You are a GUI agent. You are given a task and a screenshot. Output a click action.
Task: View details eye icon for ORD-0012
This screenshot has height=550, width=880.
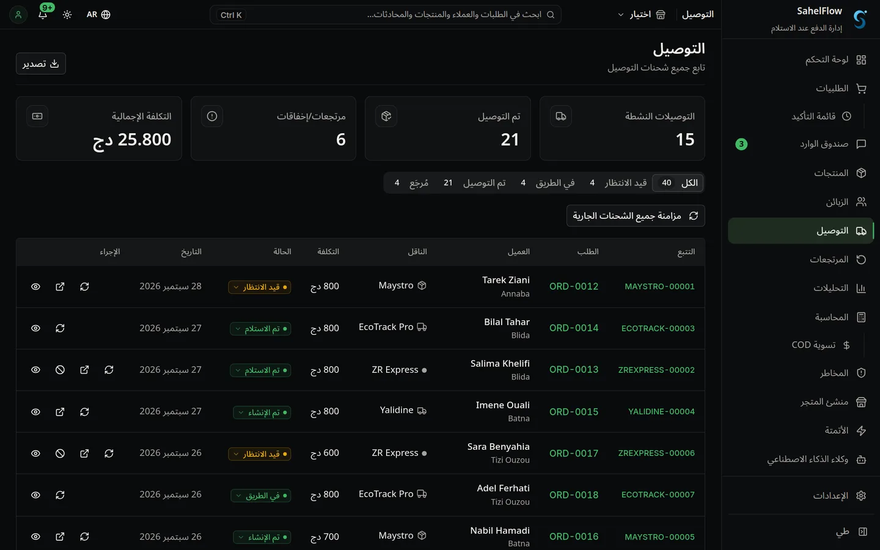coord(35,287)
